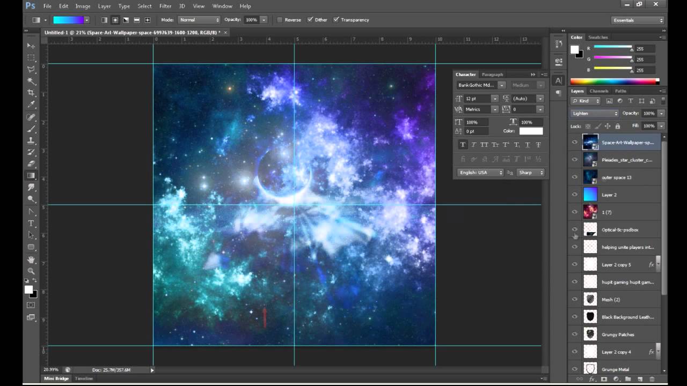The image size is (687, 386).
Task: Select the Rectangular Marquee tool
Action: point(31,58)
